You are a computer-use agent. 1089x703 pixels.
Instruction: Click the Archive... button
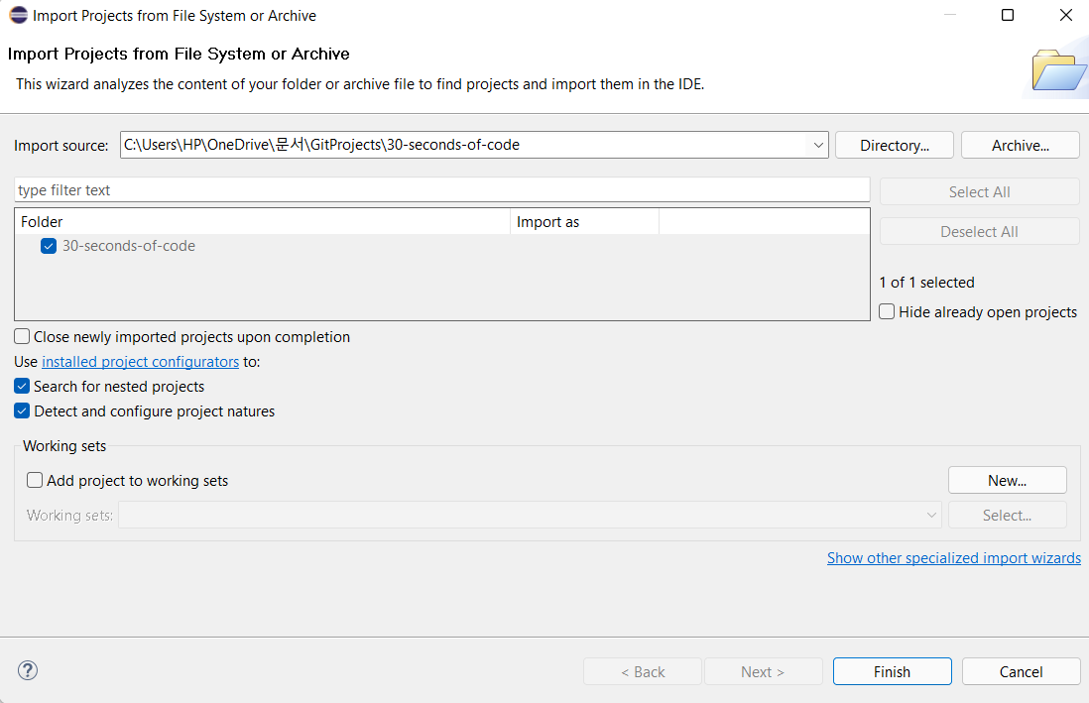pyautogui.click(x=1020, y=146)
